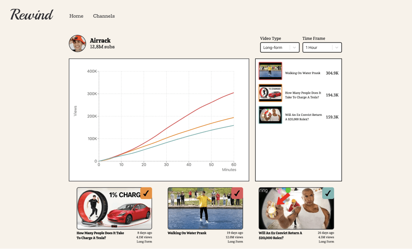The image size is (412, 249).
Task: Click the Rewind logo
Action: tap(32, 15)
